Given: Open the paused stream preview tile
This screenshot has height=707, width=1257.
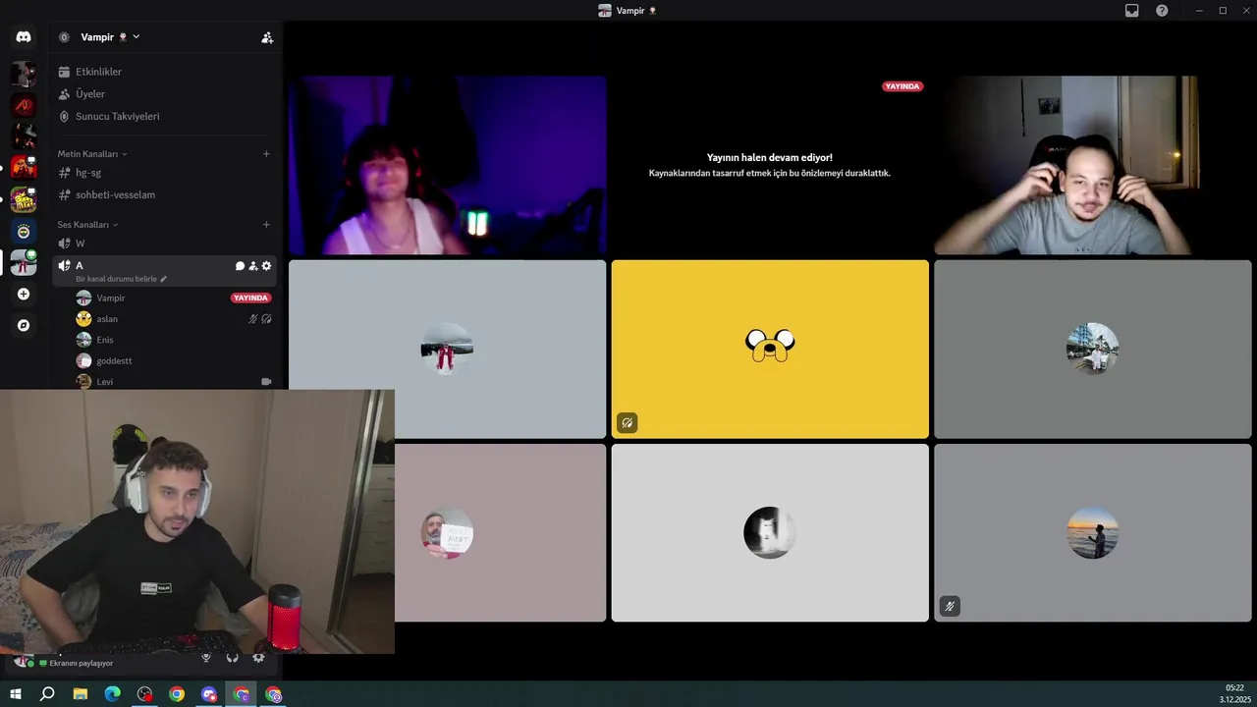Looking at the screenshot, I should point(770,165).
